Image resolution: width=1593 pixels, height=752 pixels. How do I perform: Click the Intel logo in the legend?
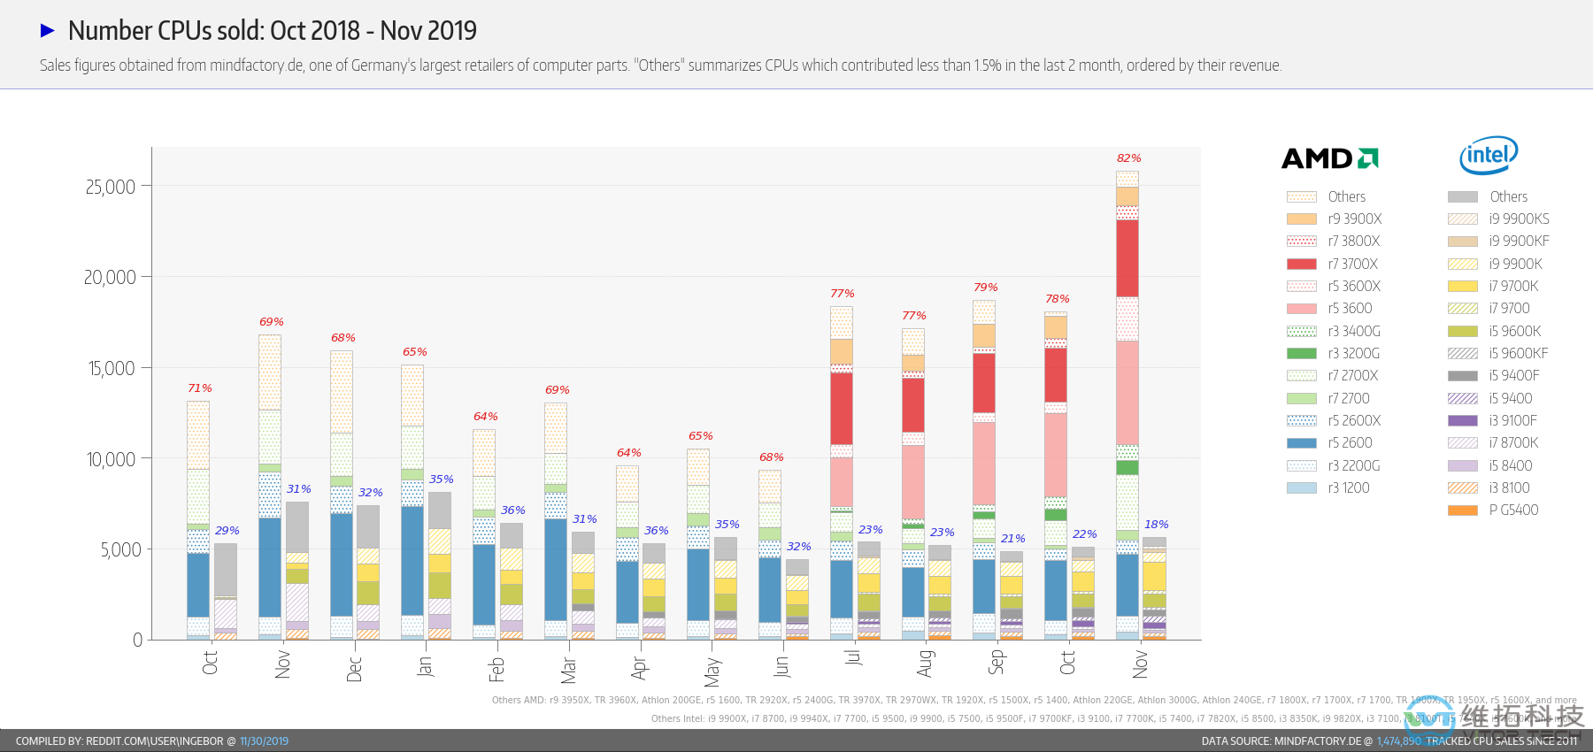click(1489, 156)
